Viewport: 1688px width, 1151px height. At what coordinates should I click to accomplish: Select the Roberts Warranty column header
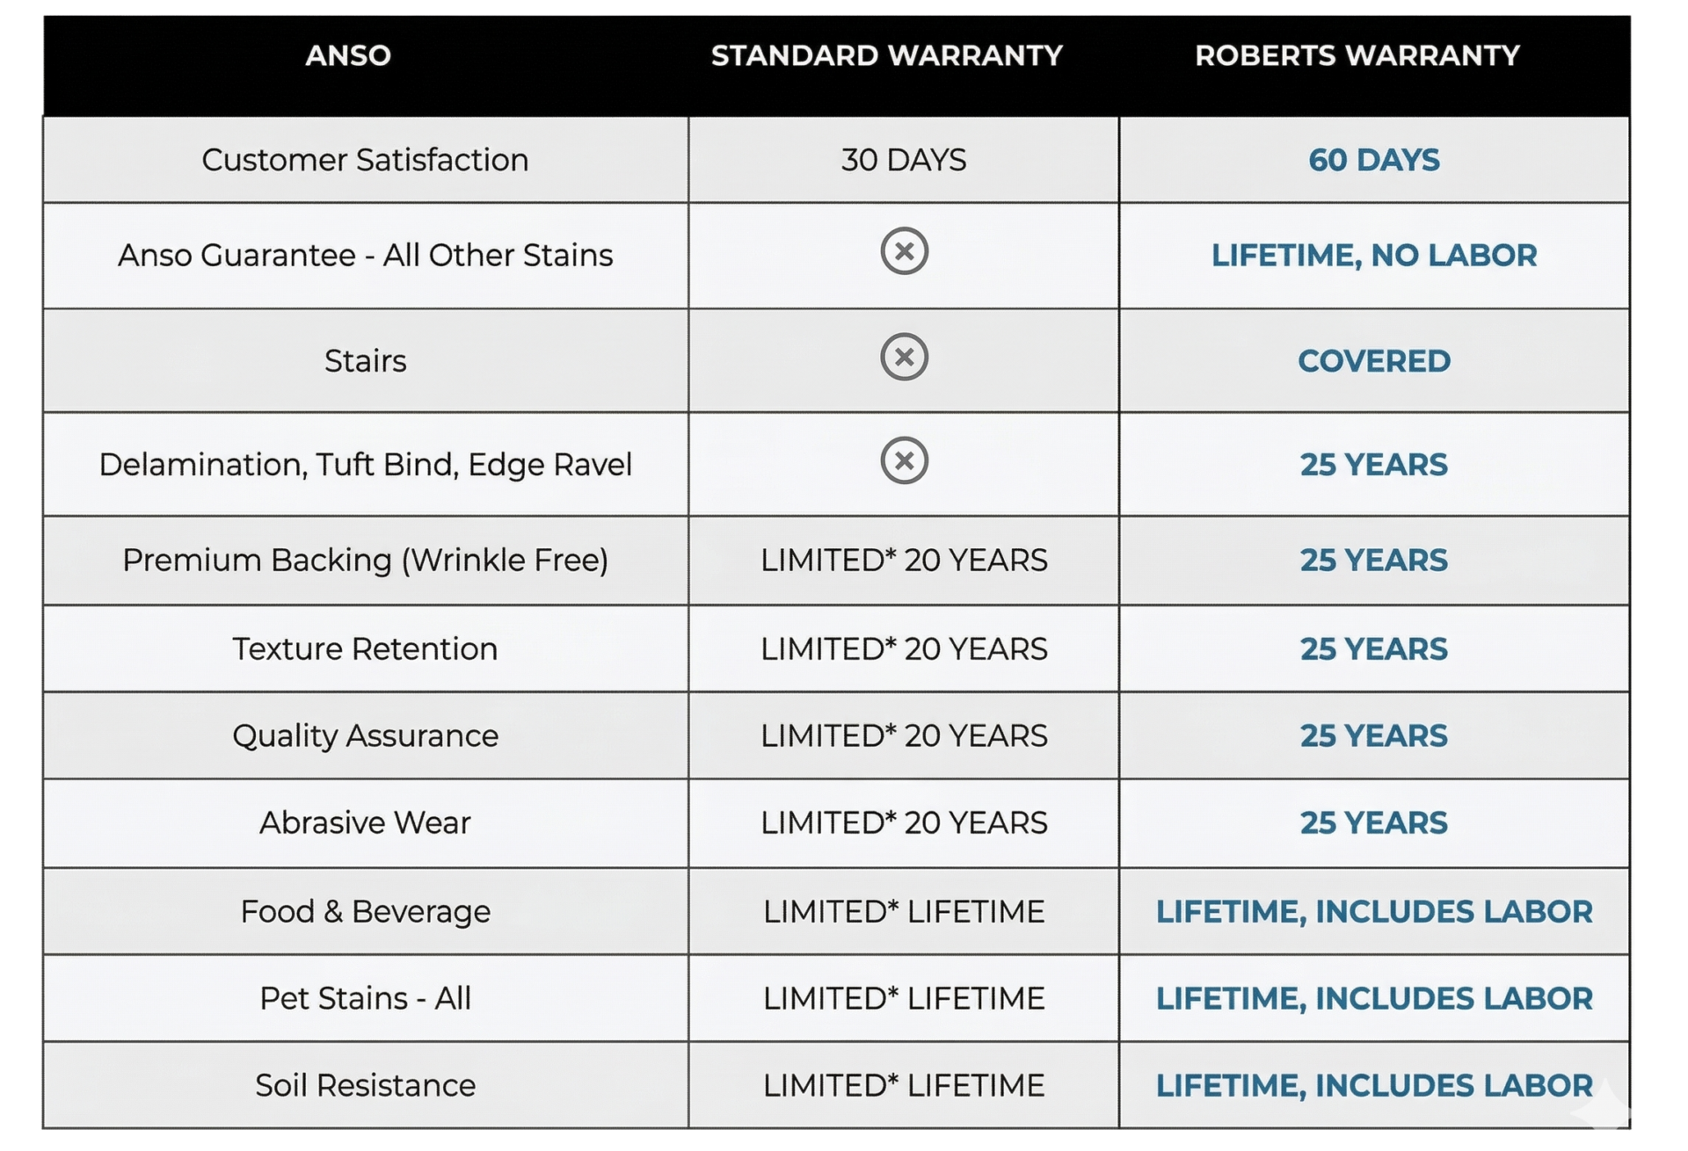(x=1357, y=55)
